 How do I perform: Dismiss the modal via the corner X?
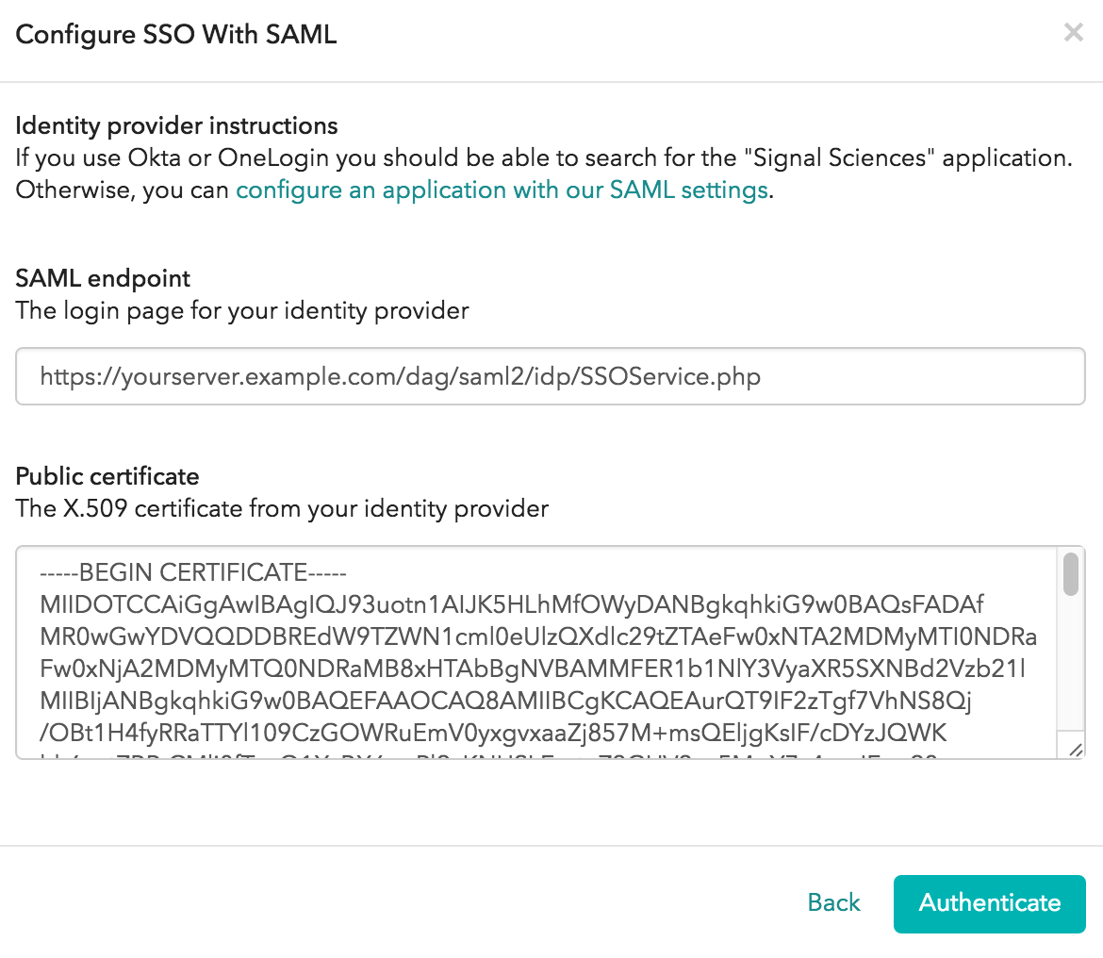1073,32
